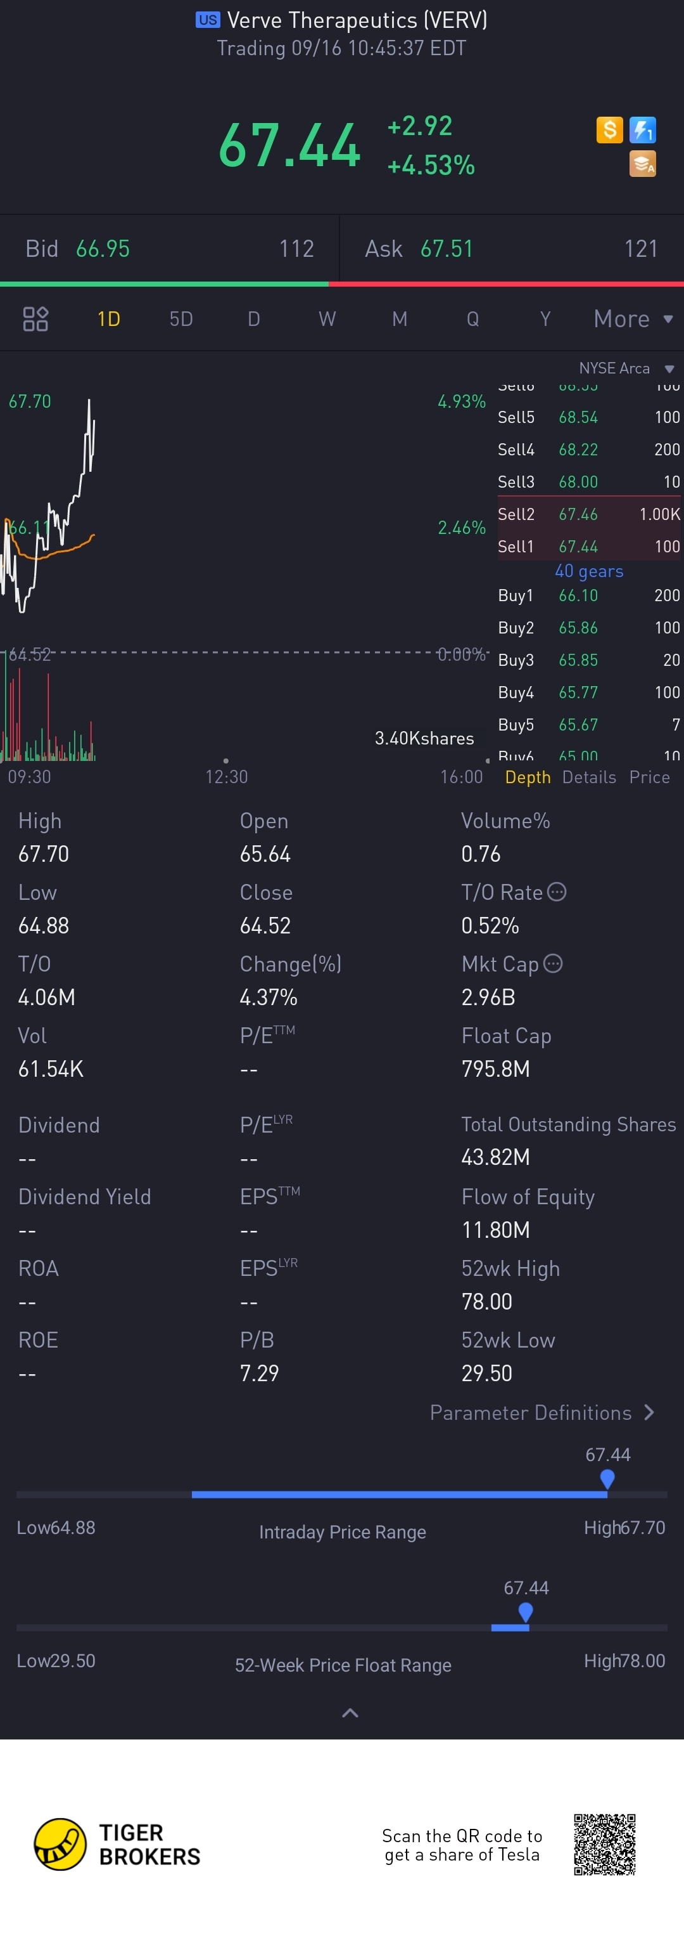Select the Sell4 68.22 order row
The image size is (684, 1950).
pyautogui.click(x=589, y=450)
